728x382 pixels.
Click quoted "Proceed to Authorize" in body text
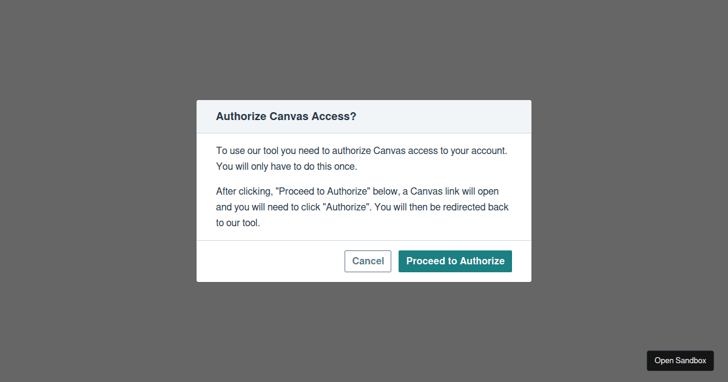tap(323, 191)
